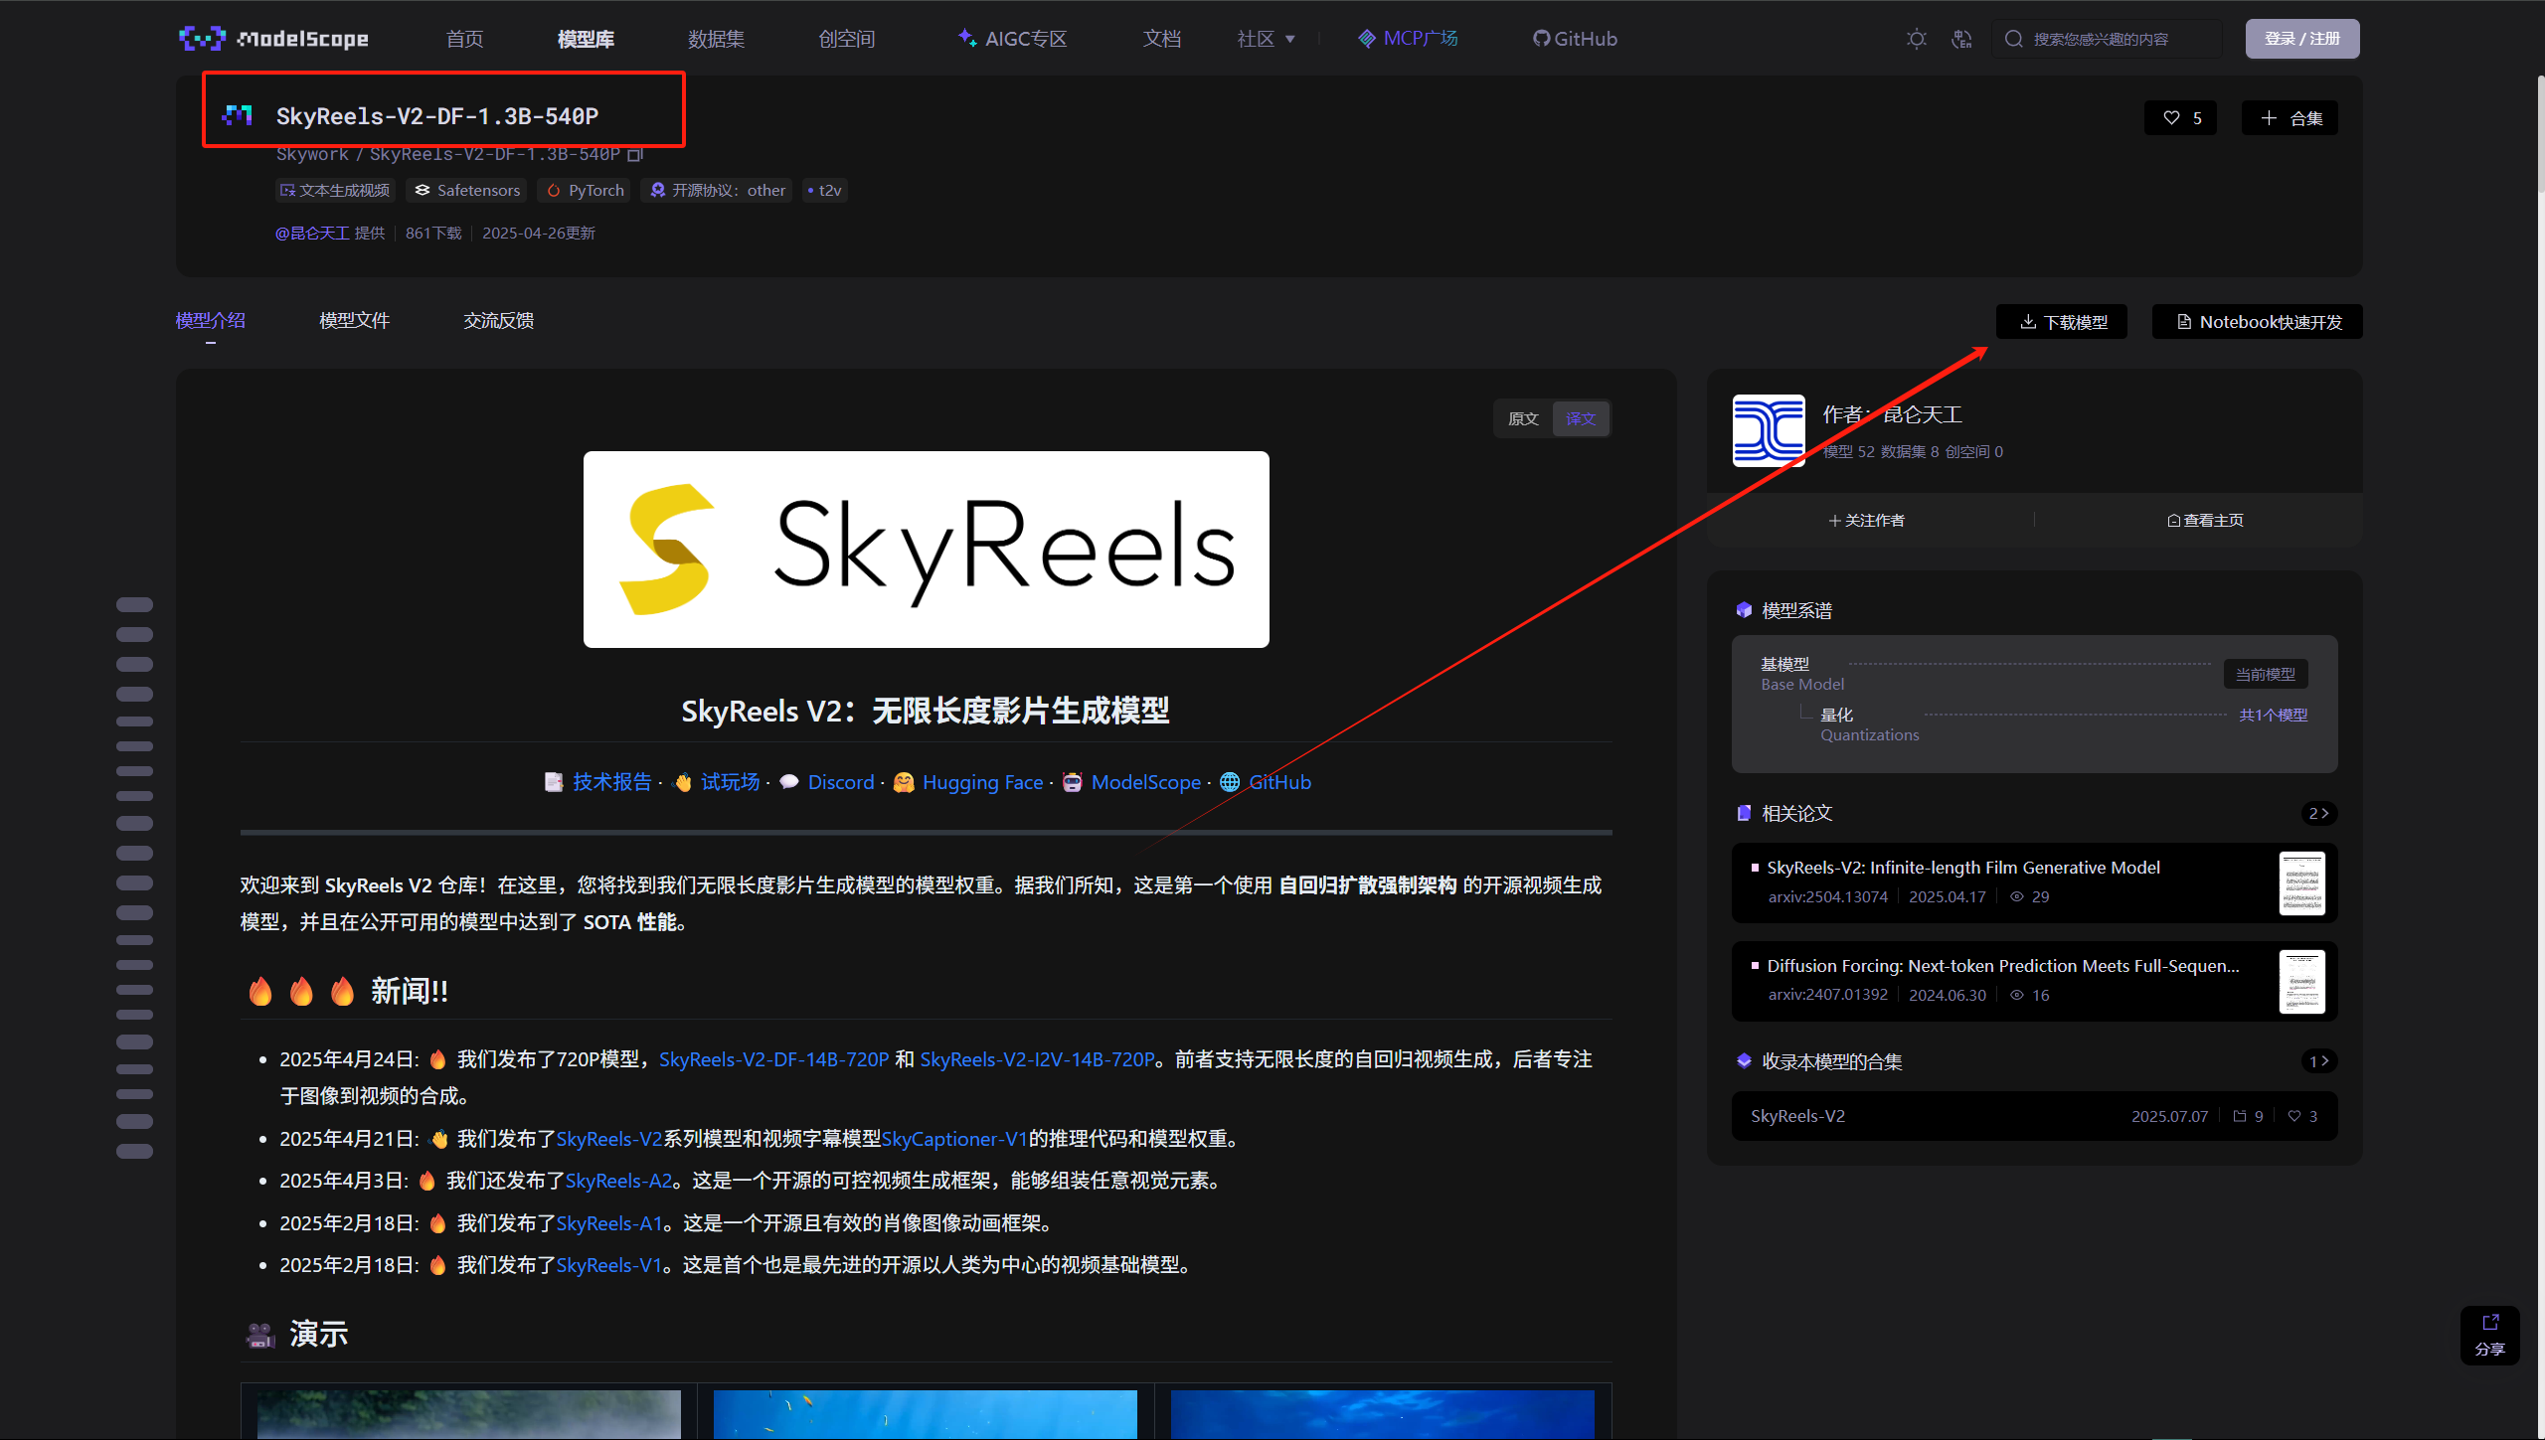Switch to the 模型文件 tab

coord(354,320)
